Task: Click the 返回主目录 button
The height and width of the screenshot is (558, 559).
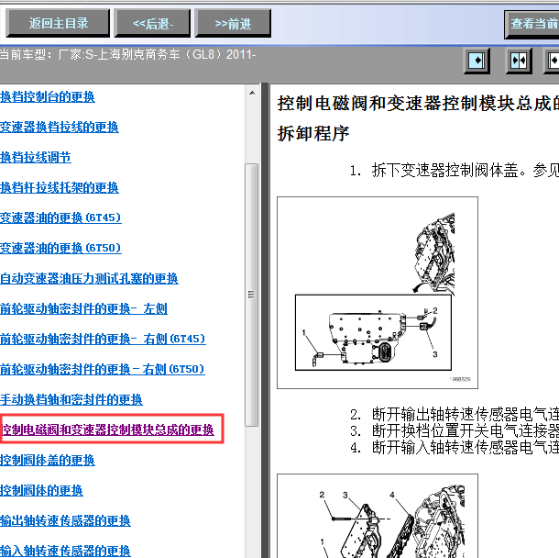Action: click(x=59, y=23)
